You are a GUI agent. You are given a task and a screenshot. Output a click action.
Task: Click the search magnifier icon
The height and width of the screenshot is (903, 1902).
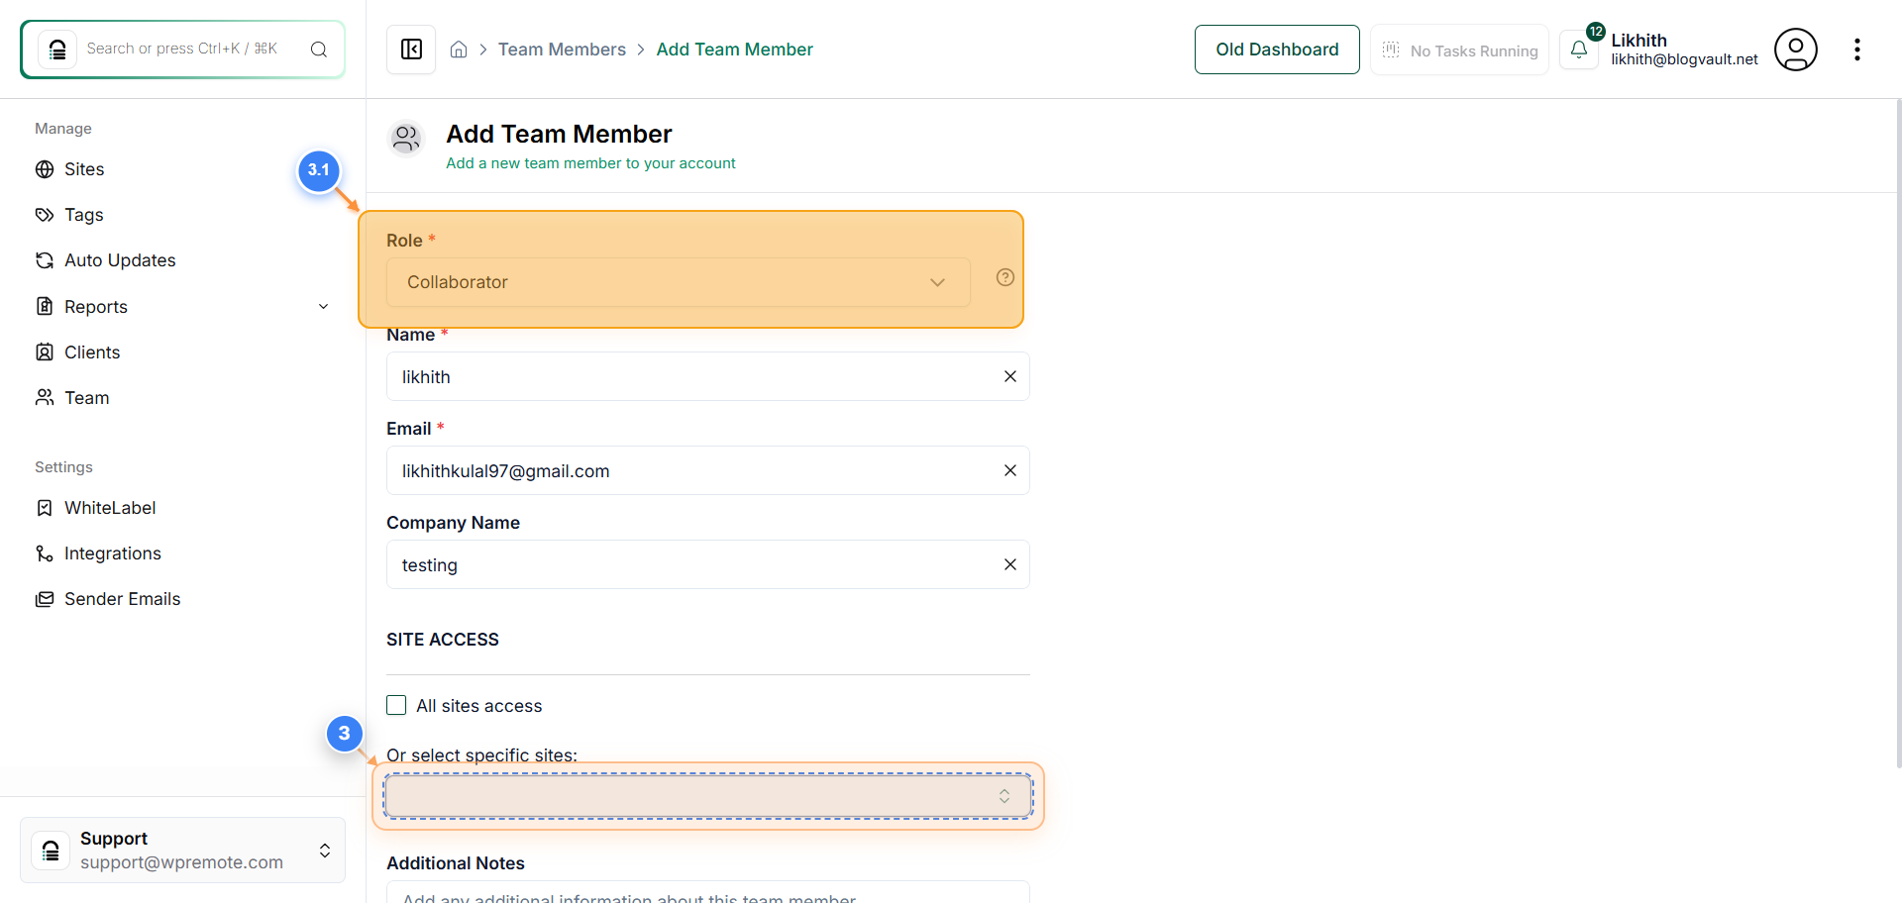tap(318, 49)
